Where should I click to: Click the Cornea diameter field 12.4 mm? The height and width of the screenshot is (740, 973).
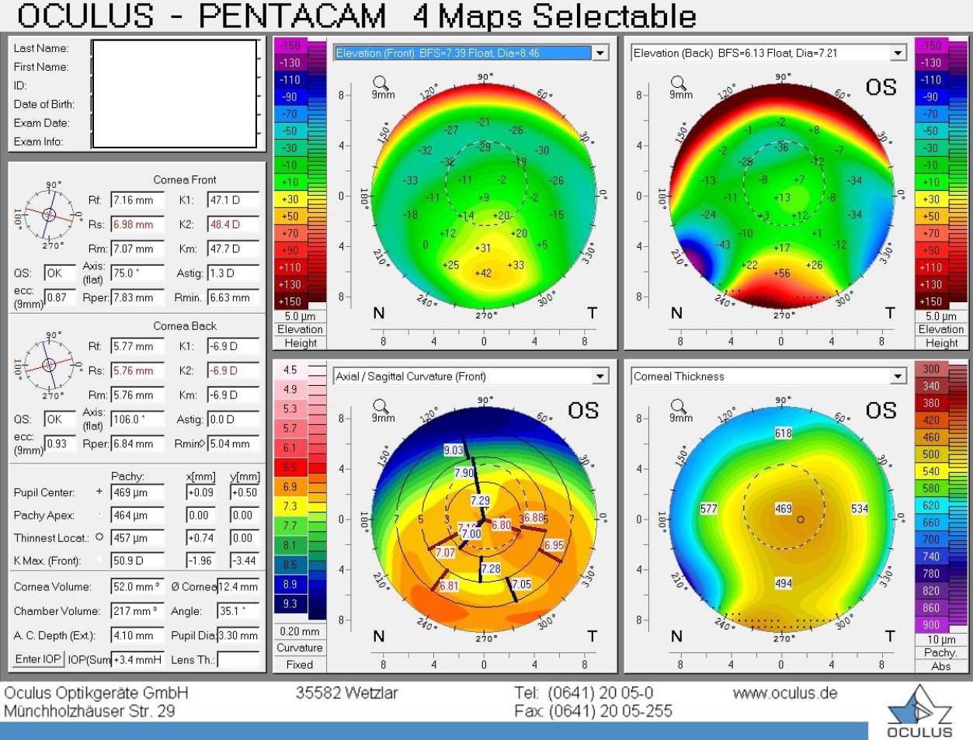[x=238, y=587]
